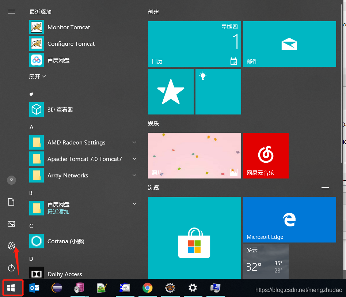Open the Java EE IDE taskbar icon

(x=170, y=288)
